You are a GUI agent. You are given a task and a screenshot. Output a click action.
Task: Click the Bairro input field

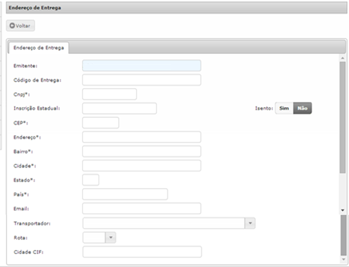[x=141, y=151]
